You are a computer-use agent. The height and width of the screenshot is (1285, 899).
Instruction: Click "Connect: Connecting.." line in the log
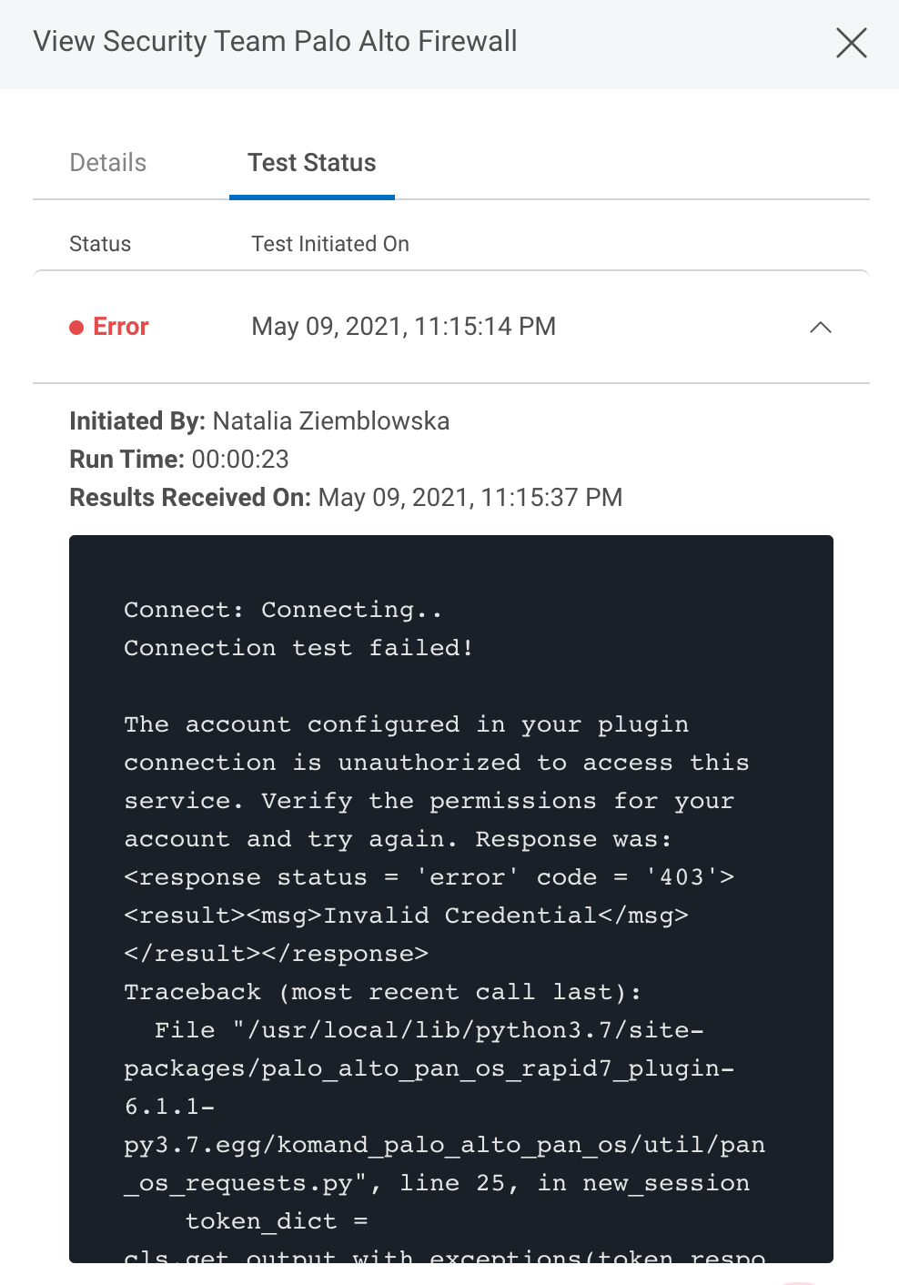click(283, 610)
